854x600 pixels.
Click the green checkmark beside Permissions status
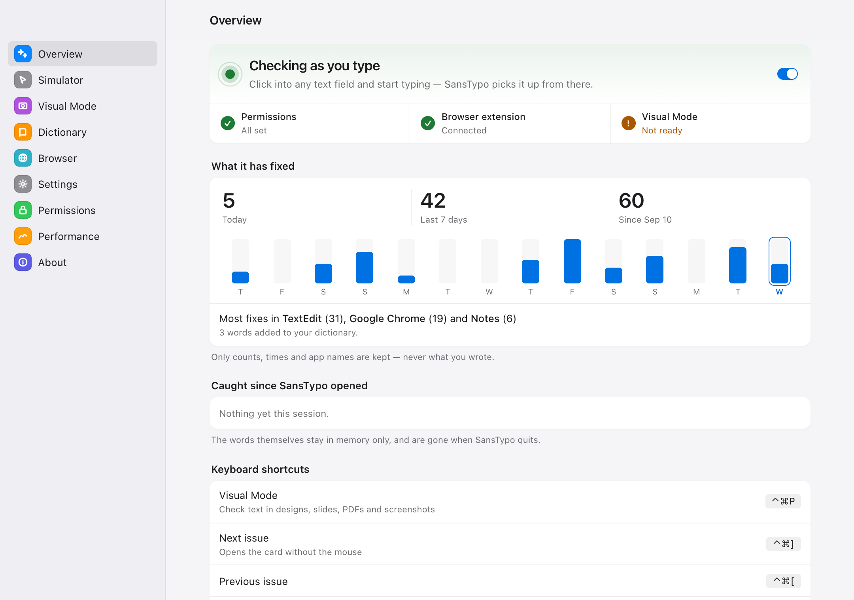(228, 123)
